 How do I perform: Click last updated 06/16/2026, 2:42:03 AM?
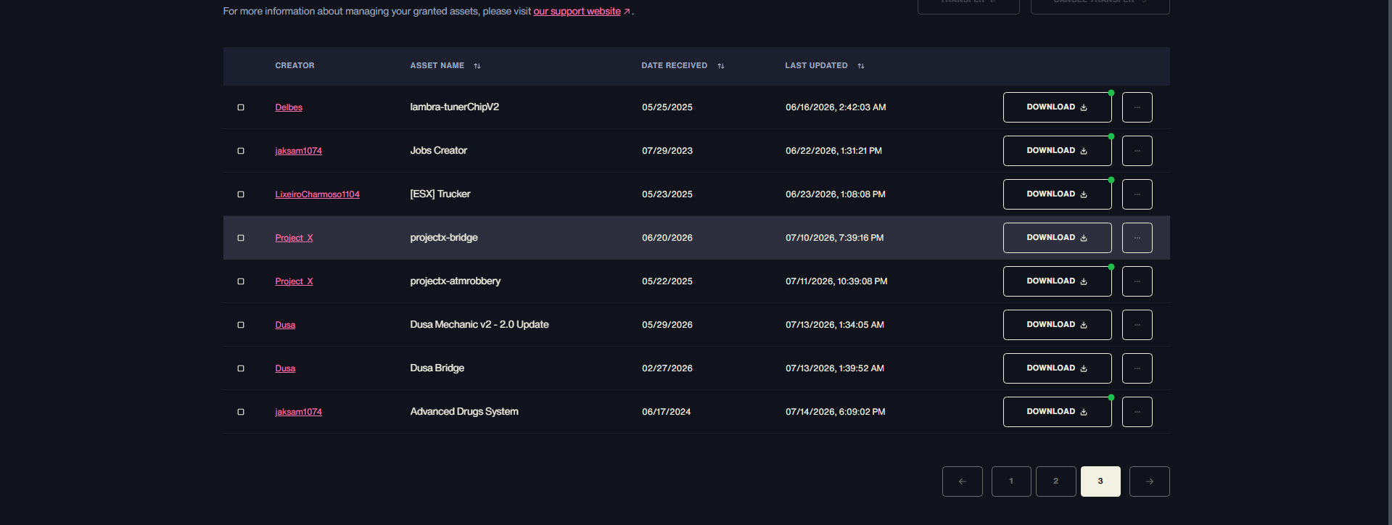point(836,107)
